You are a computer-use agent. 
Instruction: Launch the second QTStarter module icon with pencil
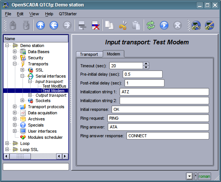coord(210,25)
